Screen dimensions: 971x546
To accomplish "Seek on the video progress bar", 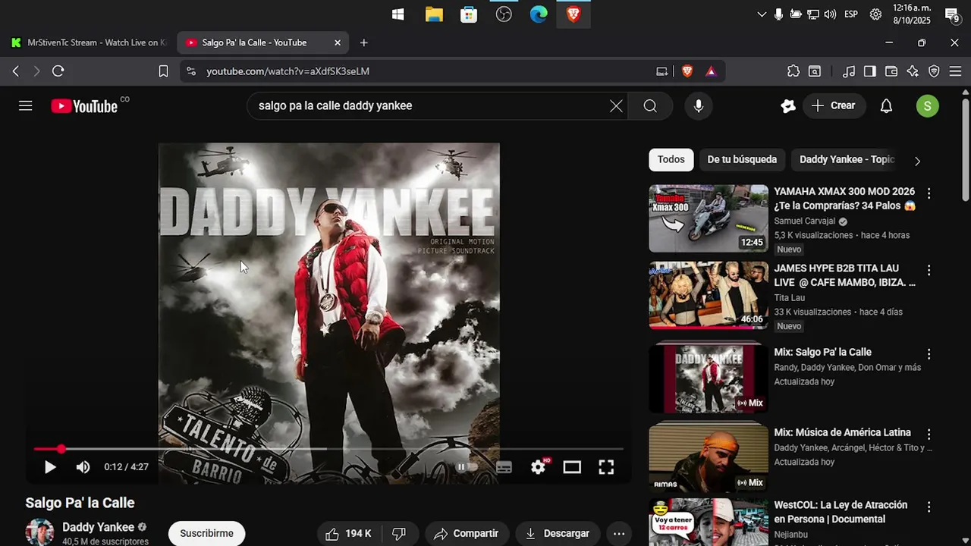I will [328, 449].
